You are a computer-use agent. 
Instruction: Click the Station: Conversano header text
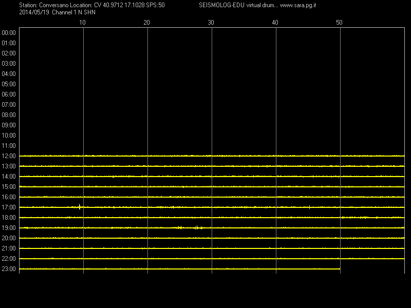[x=44, y=5]
